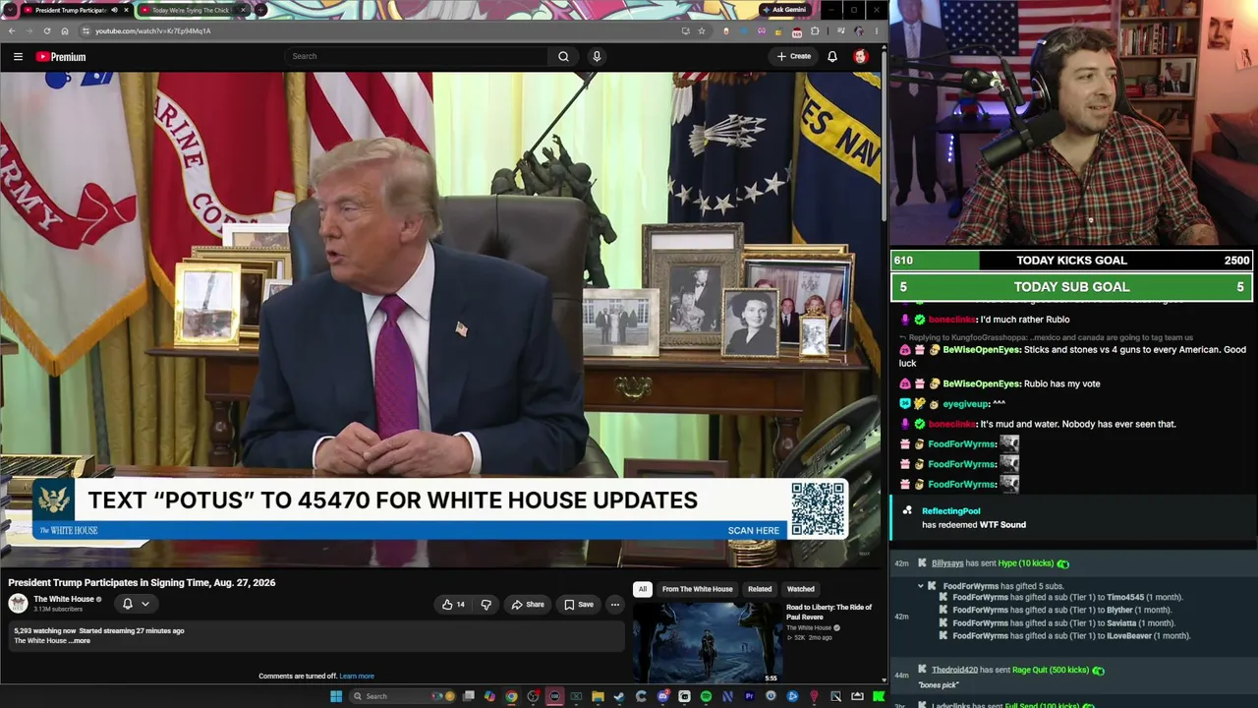This screenshot has width=1258, height=708.
Task: Start voice search with the microphone icon
Action: [x=597, y=56]
